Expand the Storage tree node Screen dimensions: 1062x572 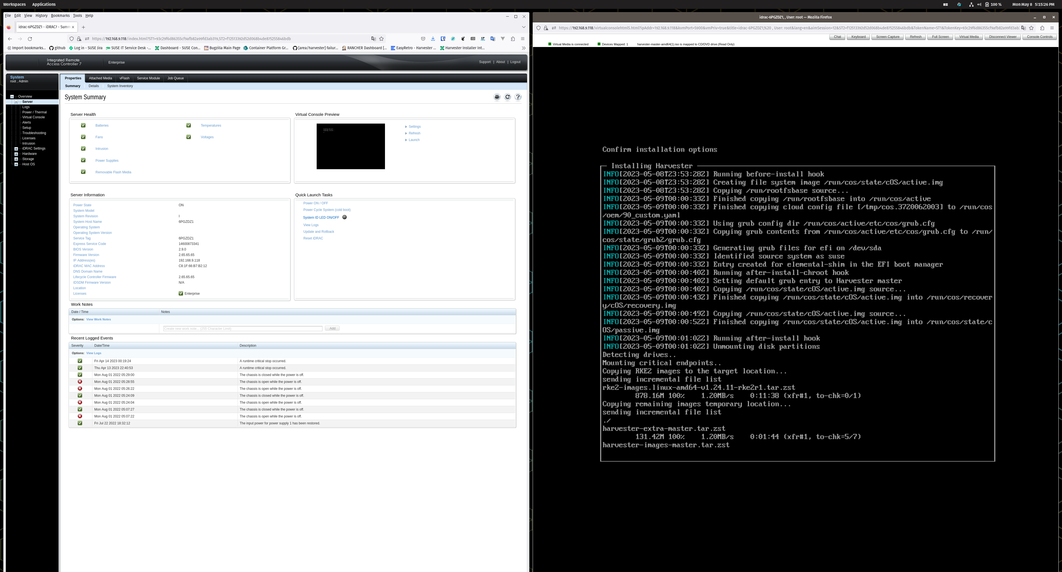coord(16,159)
